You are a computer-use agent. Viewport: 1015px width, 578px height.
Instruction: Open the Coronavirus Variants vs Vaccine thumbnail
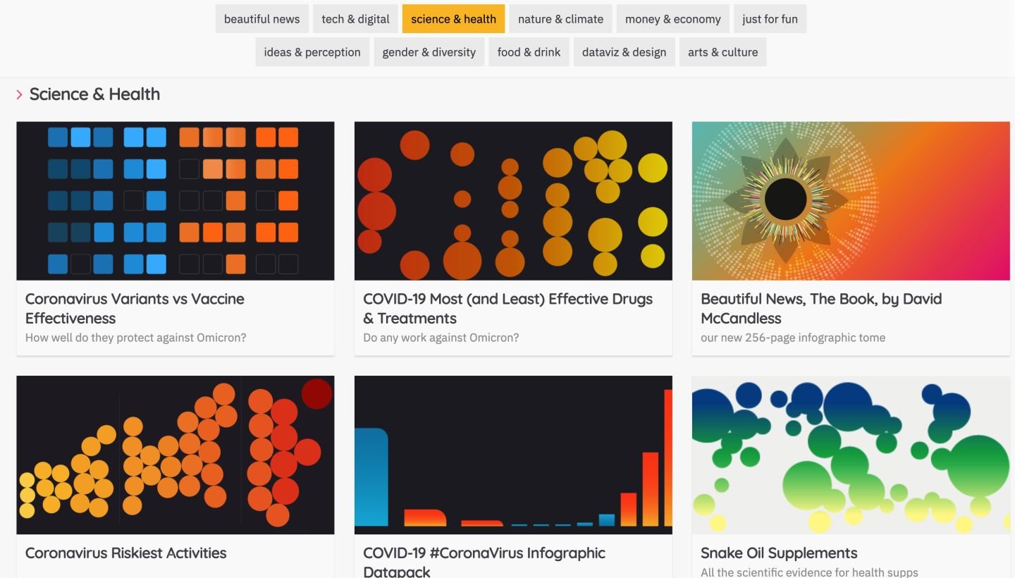coord(176,201)
